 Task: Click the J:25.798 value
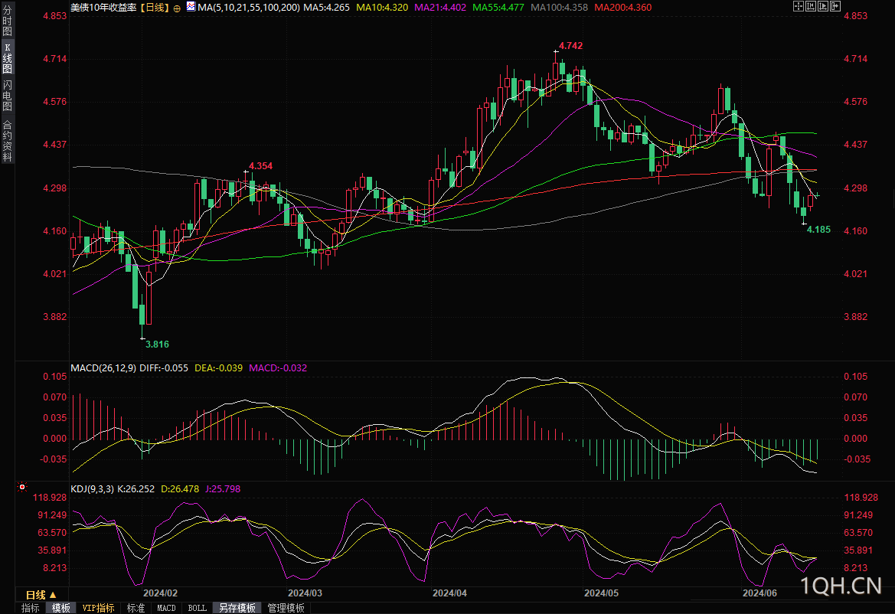(223, 489)
